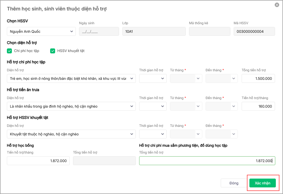The width and height of the screenshot is (283, 194).
Task: Close the dialog with the X icon
Action: pos(277,5)
